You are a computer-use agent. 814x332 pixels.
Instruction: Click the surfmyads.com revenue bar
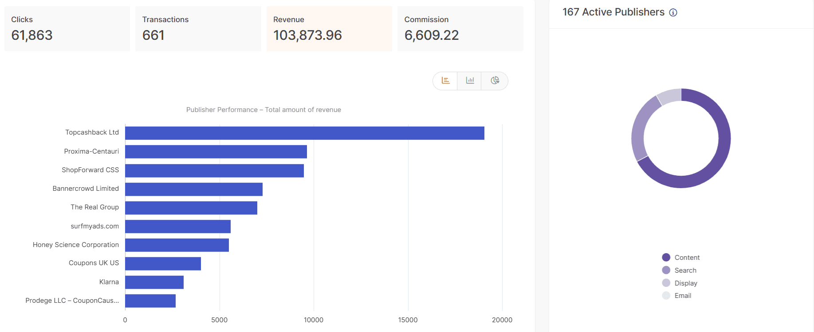pos(178,227)
